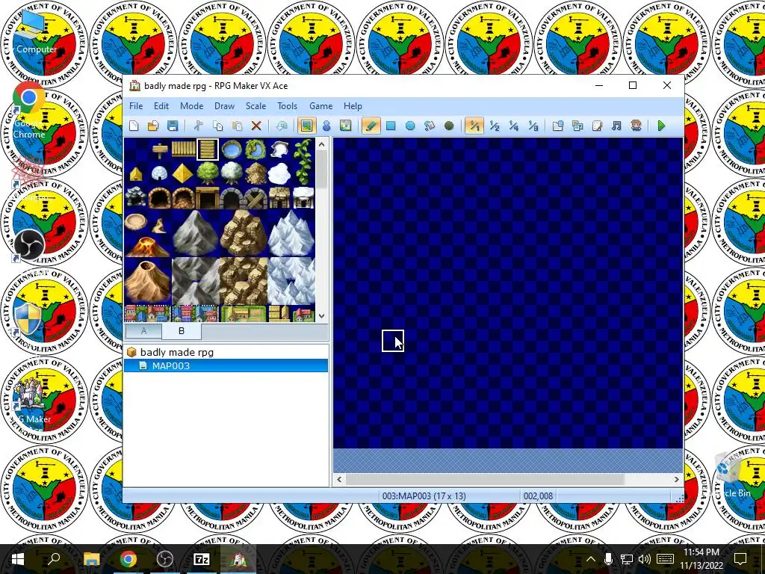Set map scale to 1/1

tap(474, 126)
